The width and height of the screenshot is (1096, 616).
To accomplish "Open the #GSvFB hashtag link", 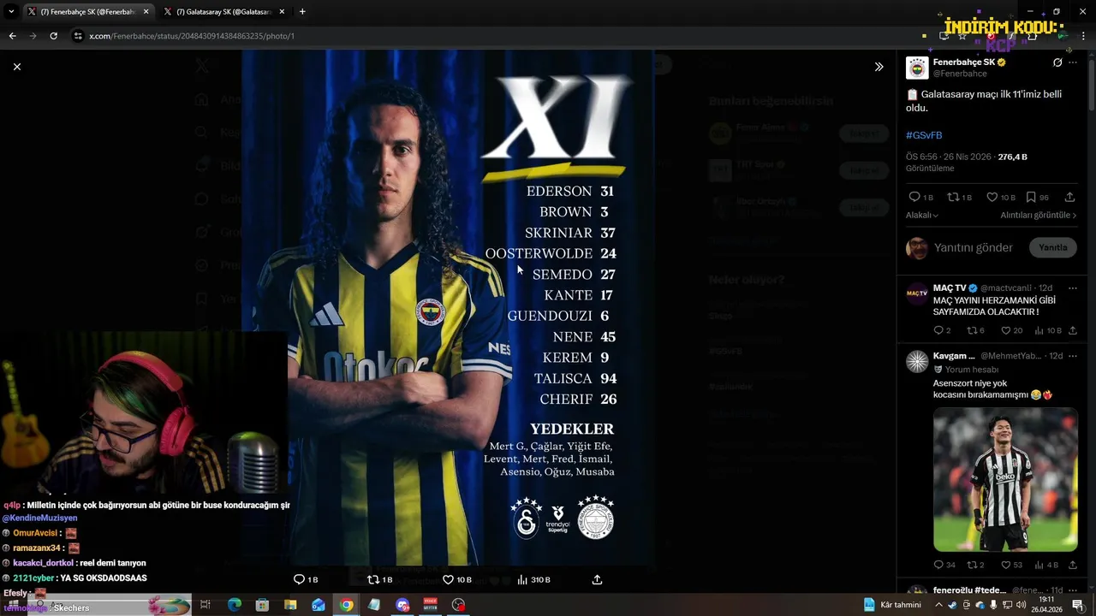I will pos(924,135).
